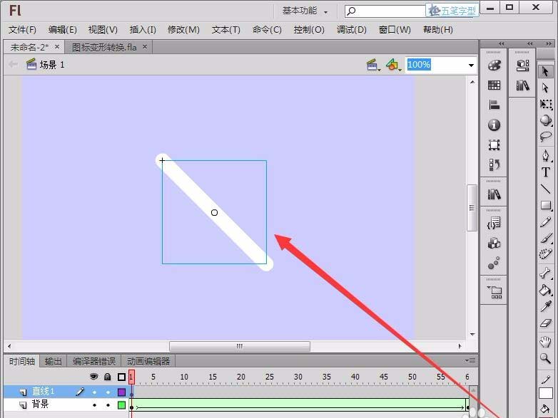Screen dimensions: 558x418
Task: Show or hide all layers eye header
Action: coord(94,377)
